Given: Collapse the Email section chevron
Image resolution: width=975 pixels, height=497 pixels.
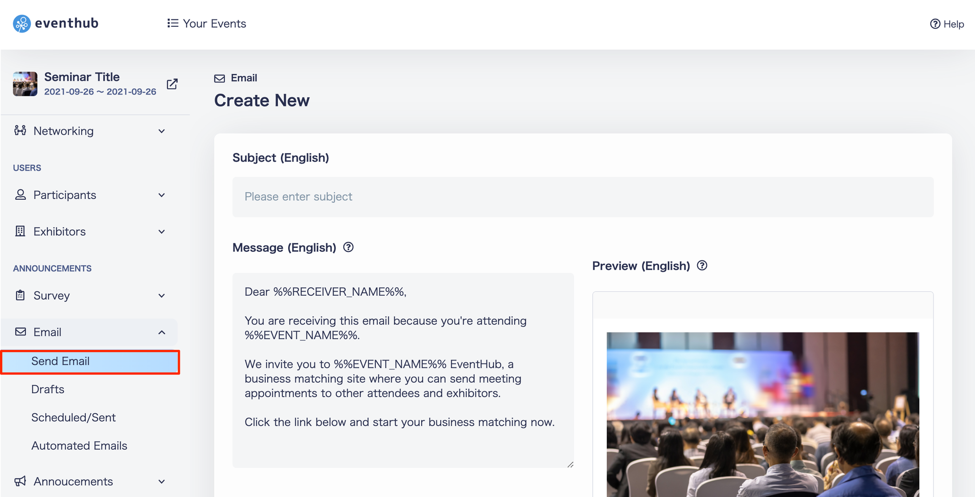Looking at the screenshot, I should [x=162, y=332].
